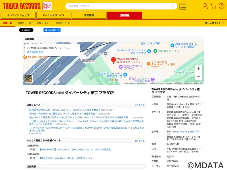Open 店舗一覧 submenu item
227x170 pixels.
click(7, 23)
